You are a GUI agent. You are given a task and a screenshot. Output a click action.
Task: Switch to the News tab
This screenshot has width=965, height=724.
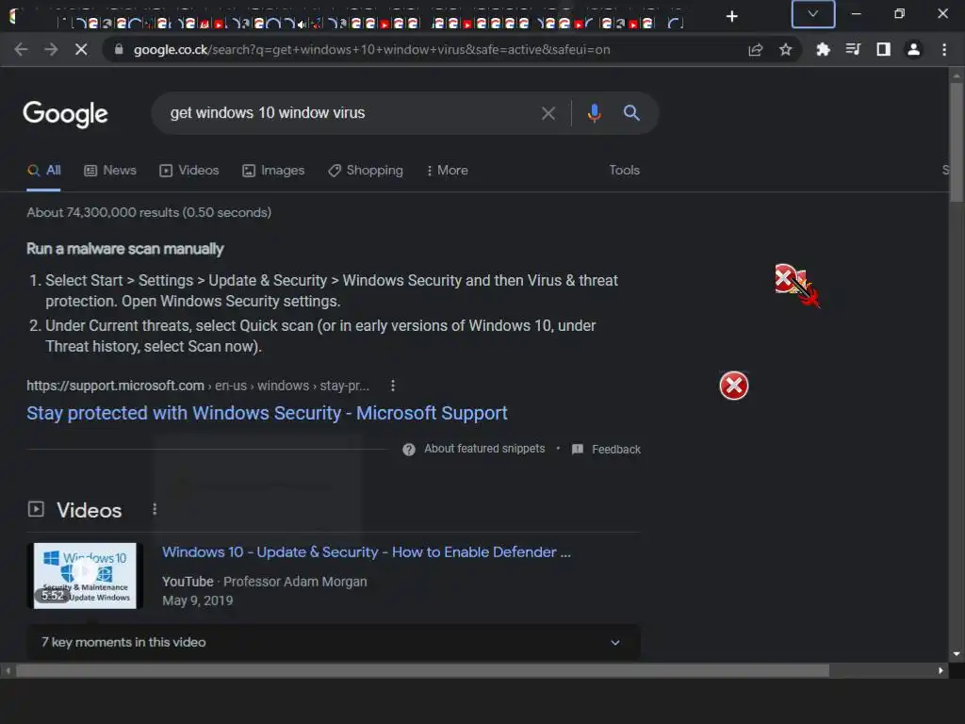pyautogui.click(x=110, y=171)
